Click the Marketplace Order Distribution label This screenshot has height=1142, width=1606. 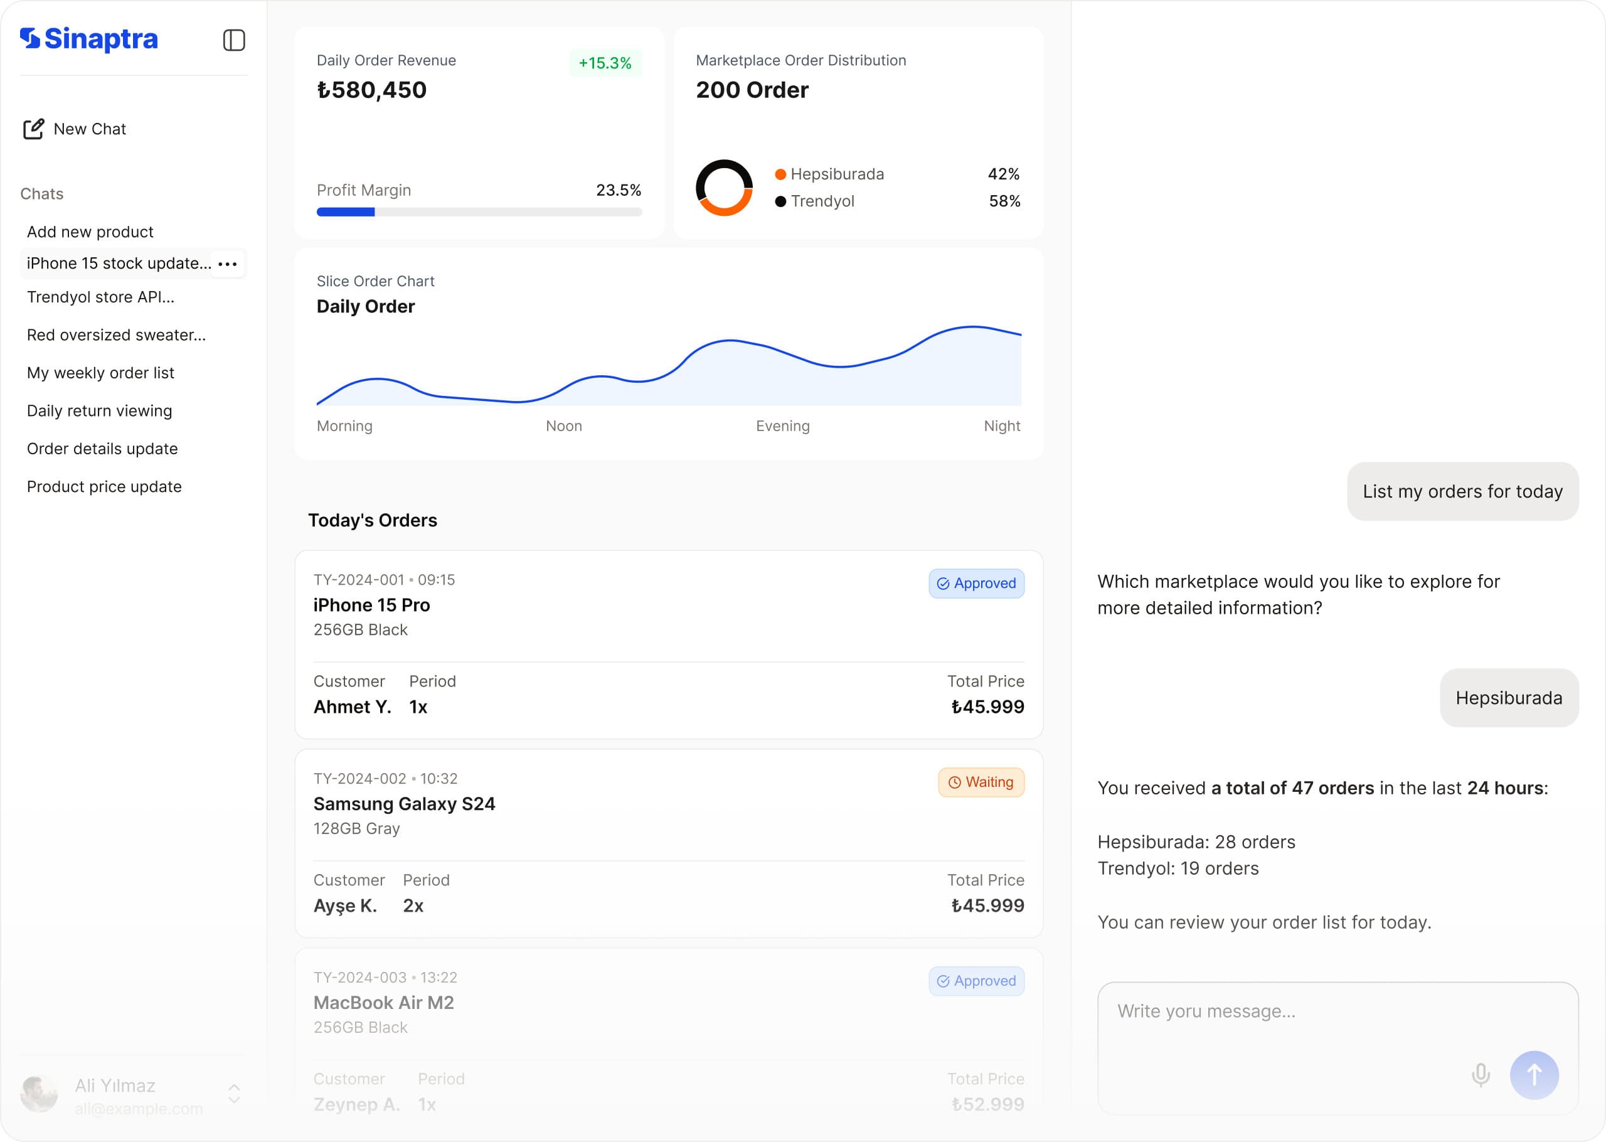[x=801, y=60]
